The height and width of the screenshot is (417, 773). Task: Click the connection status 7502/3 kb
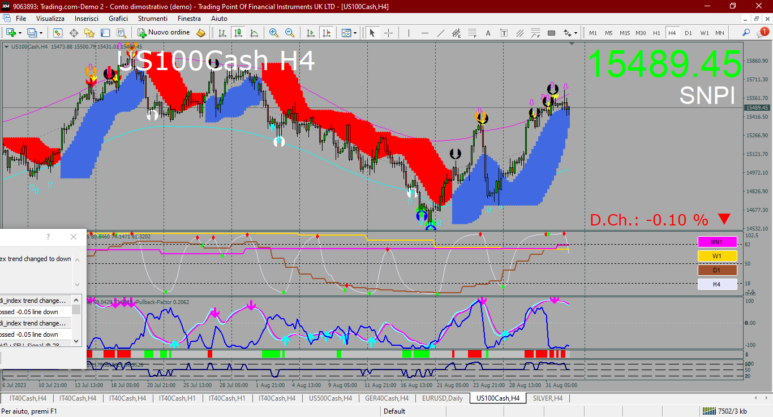(x=724, y=411)
